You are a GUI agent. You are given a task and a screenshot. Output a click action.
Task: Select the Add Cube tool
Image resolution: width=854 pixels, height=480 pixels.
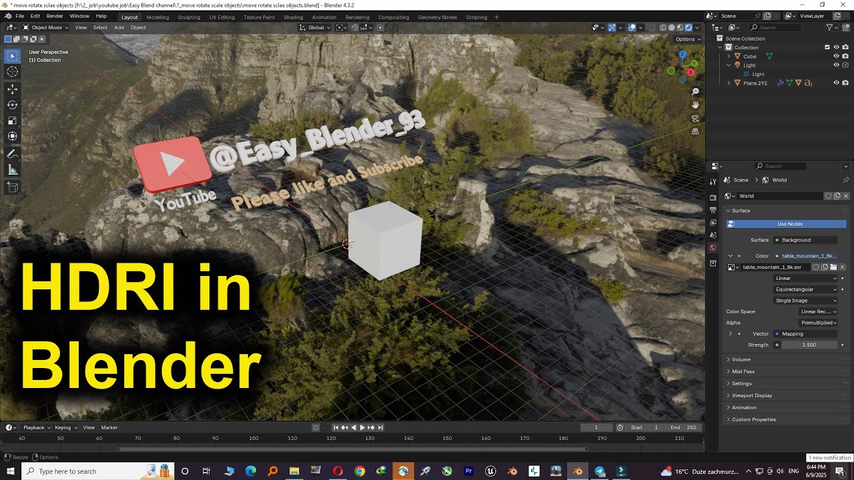[x=13, y=188]
